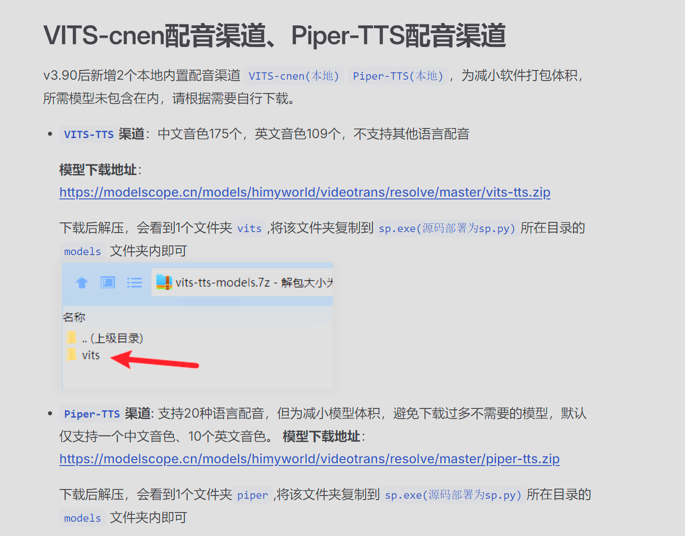Click the archive icon beside vits-tts-models.7z

point(164,282)
